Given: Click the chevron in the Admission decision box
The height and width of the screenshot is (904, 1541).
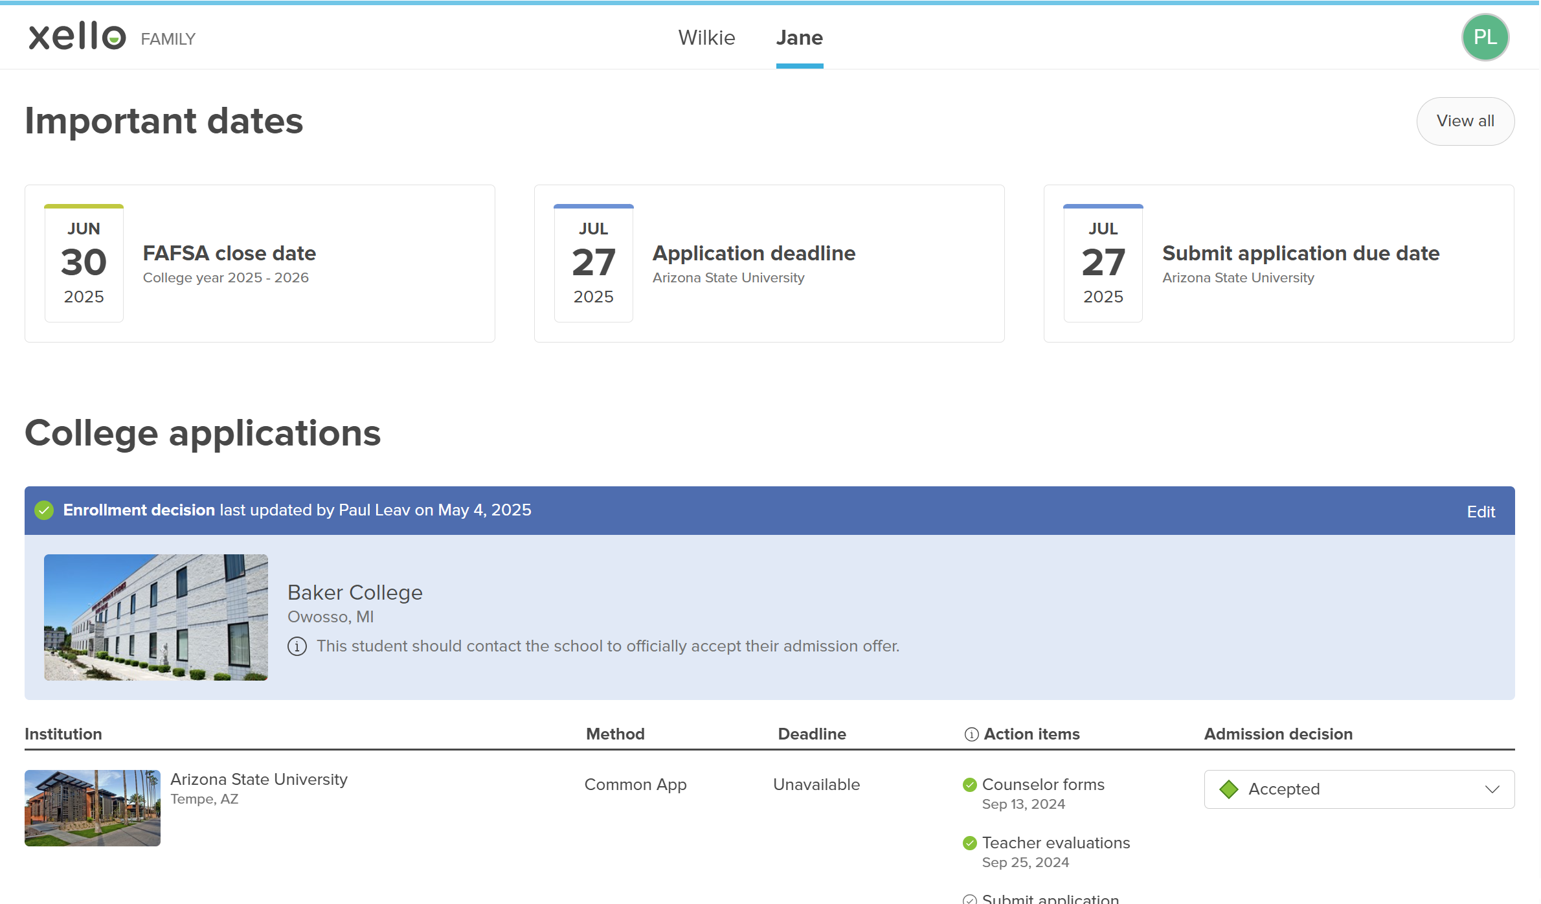Looking at the screenshot, I should tap(1492, 789).
